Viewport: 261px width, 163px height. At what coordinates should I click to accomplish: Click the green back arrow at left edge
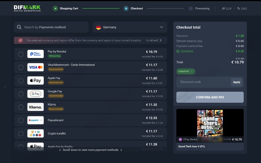[5, 87]
